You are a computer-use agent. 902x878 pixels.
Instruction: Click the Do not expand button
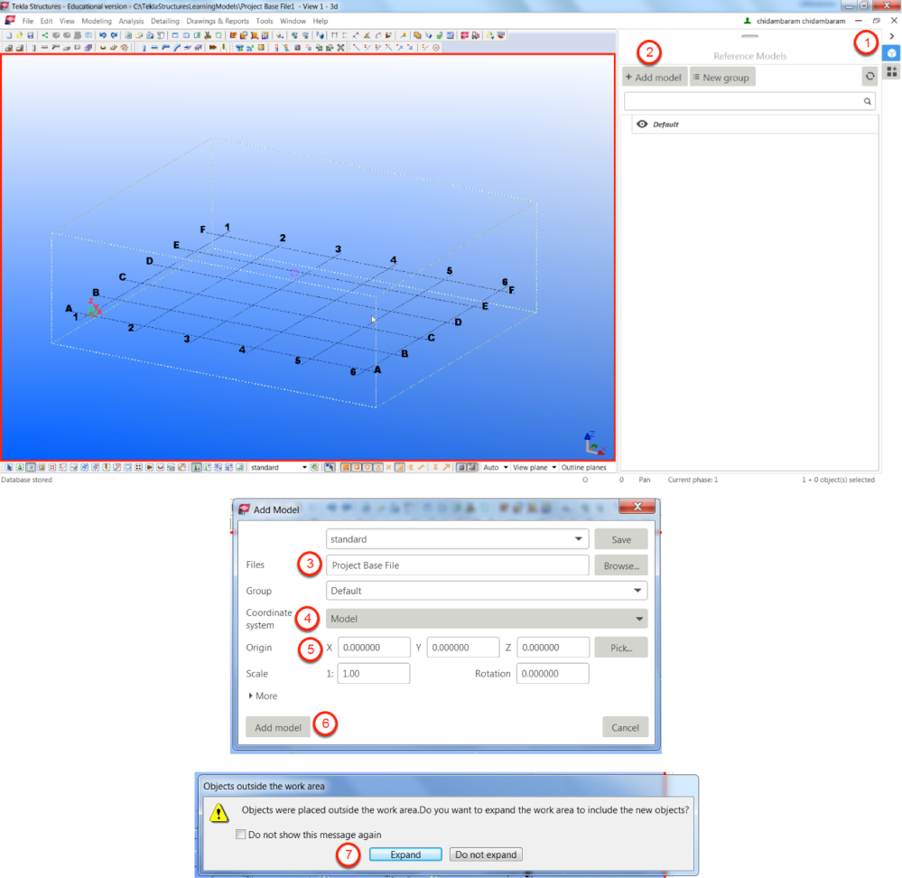pos(486,855)
